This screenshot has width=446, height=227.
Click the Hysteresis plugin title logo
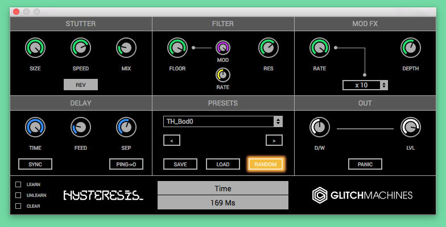(x=104, y=195)
